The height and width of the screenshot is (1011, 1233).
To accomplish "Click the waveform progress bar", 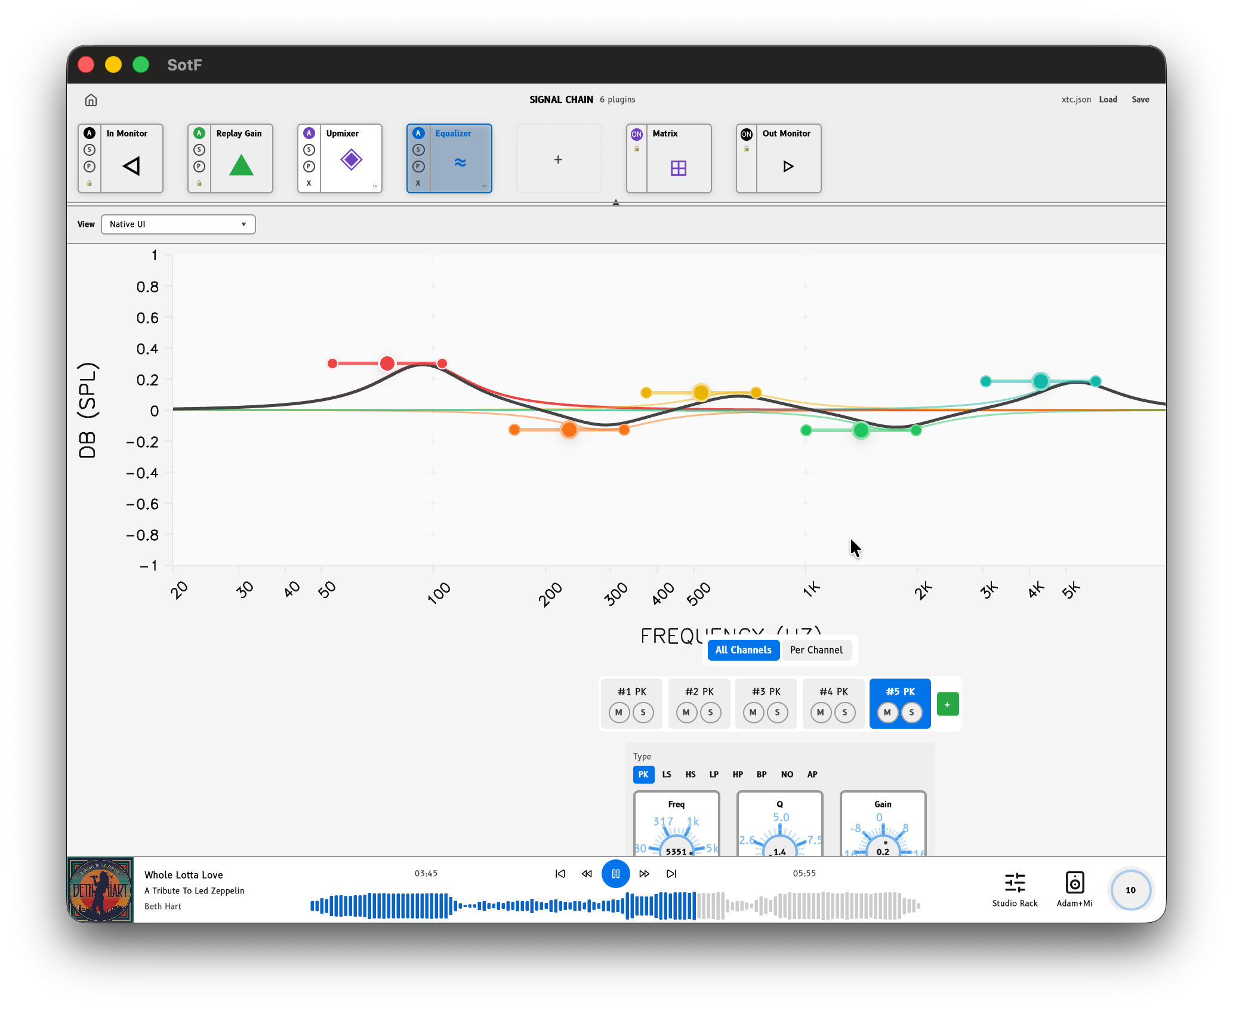I will [615, 905].
